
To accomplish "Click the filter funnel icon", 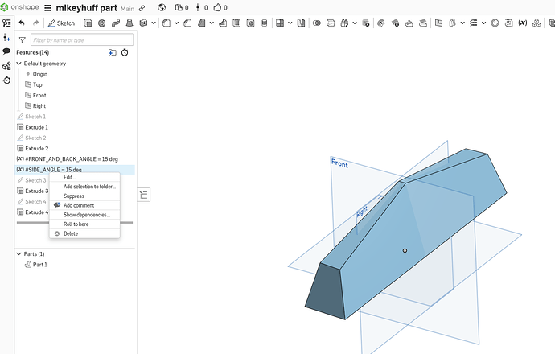I will [x=23, y=40].
